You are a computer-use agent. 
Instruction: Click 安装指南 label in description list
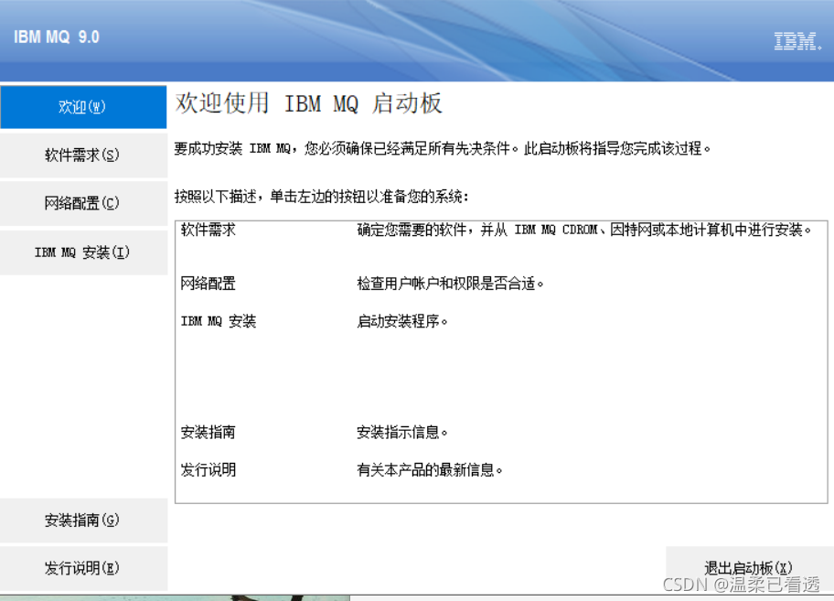(x=208, y=432)
